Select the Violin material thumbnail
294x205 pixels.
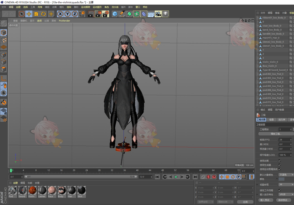33,192
